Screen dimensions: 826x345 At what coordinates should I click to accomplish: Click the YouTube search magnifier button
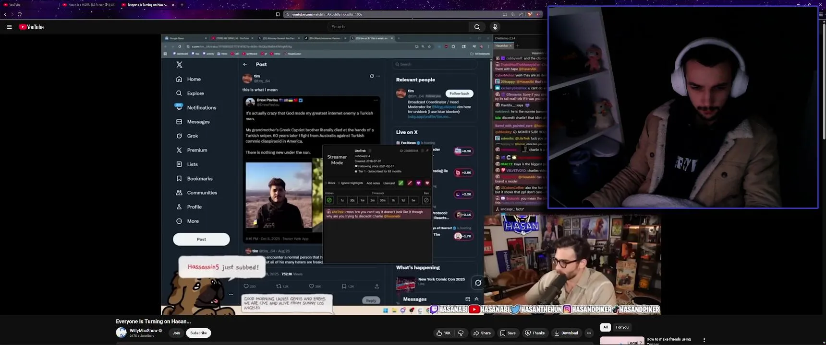pos(477,27)
